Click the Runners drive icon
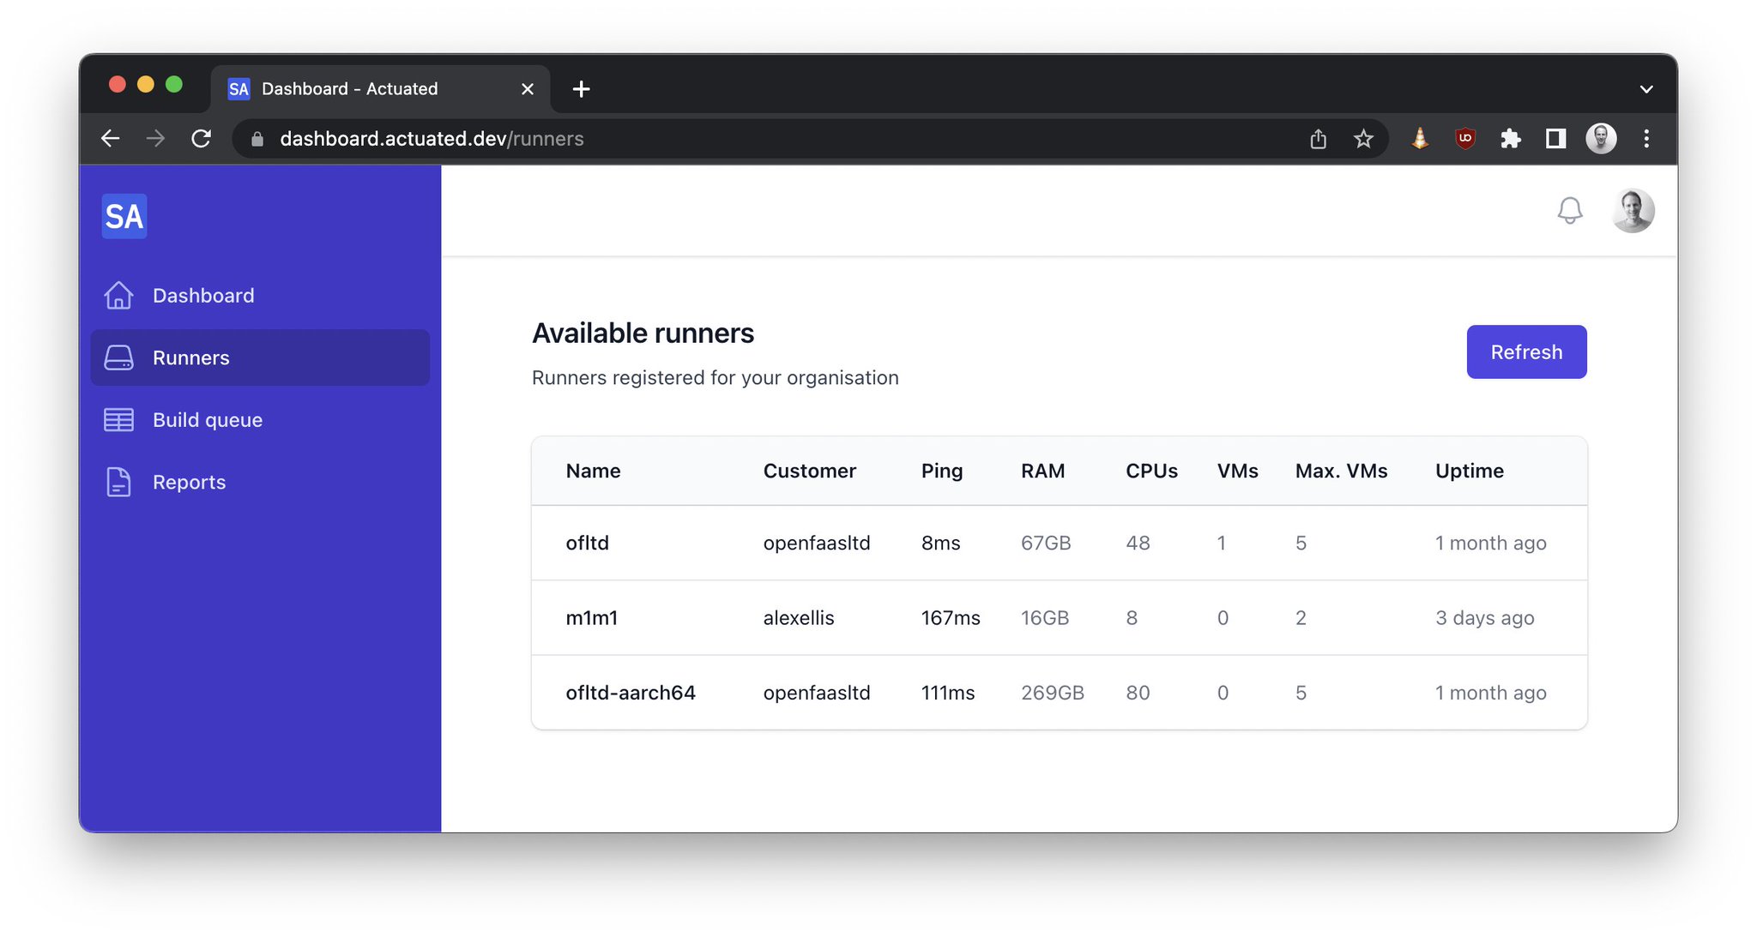 tap(118, 357)
